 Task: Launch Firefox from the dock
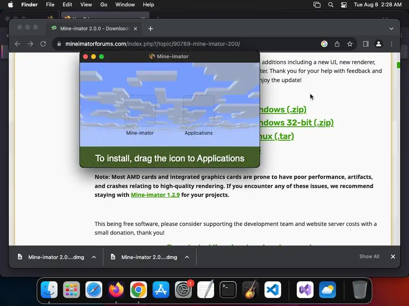[116, 290]
